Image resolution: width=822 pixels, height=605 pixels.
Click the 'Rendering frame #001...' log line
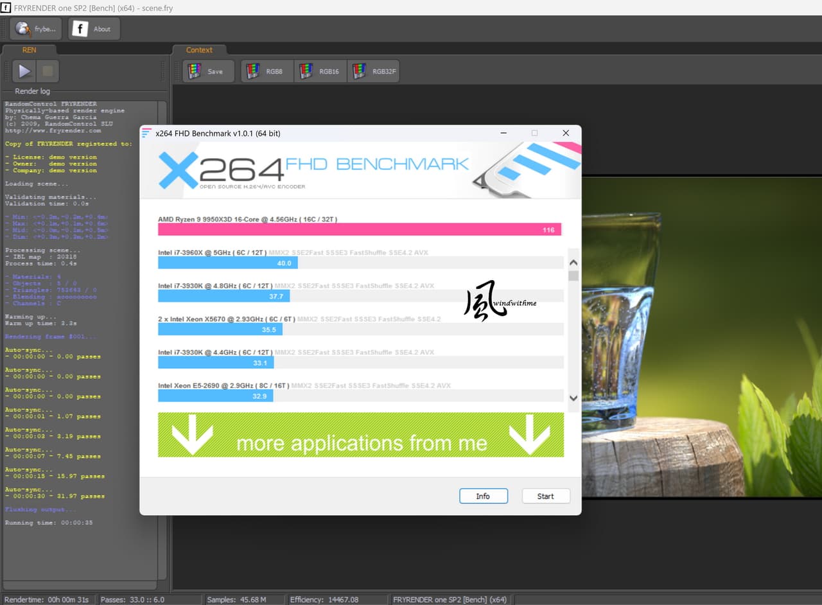[51, 337]
